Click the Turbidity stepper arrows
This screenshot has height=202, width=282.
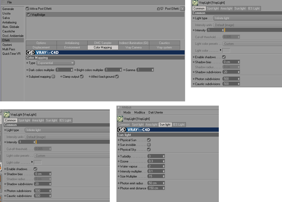point(164,156)
